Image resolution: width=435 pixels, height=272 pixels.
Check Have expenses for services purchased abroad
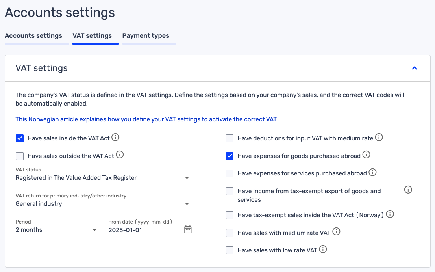click(x=230, y=173)
